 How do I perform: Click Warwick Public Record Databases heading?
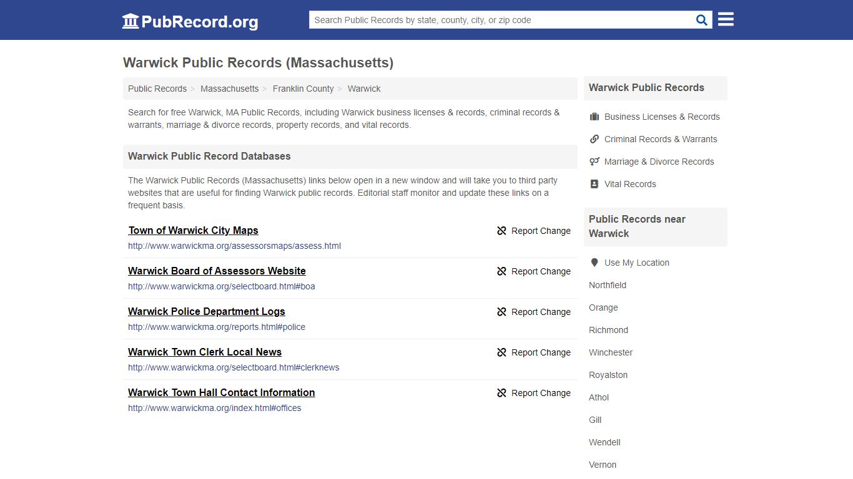(209, 156)
